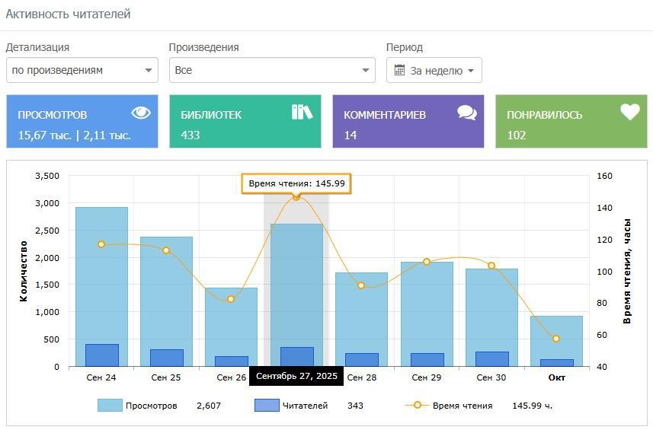The width and height of the screenshot is (653, 433).
Task: Click the speech bubbles icon on Комментариев card
Action: (466, 113)
